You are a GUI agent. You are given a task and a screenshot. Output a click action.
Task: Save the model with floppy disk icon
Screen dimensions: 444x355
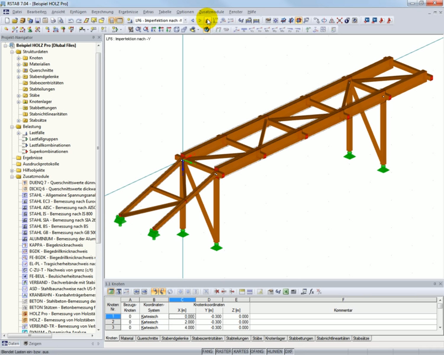pyautogui.click(x=38, y=20)
